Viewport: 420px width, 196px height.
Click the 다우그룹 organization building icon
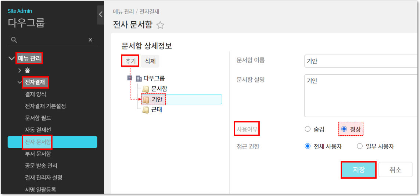tap(139, 78)
